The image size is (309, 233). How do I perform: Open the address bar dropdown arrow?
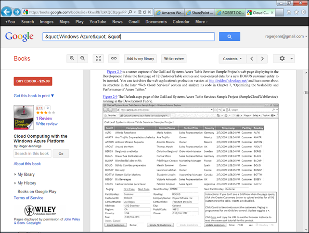[135, 12]
